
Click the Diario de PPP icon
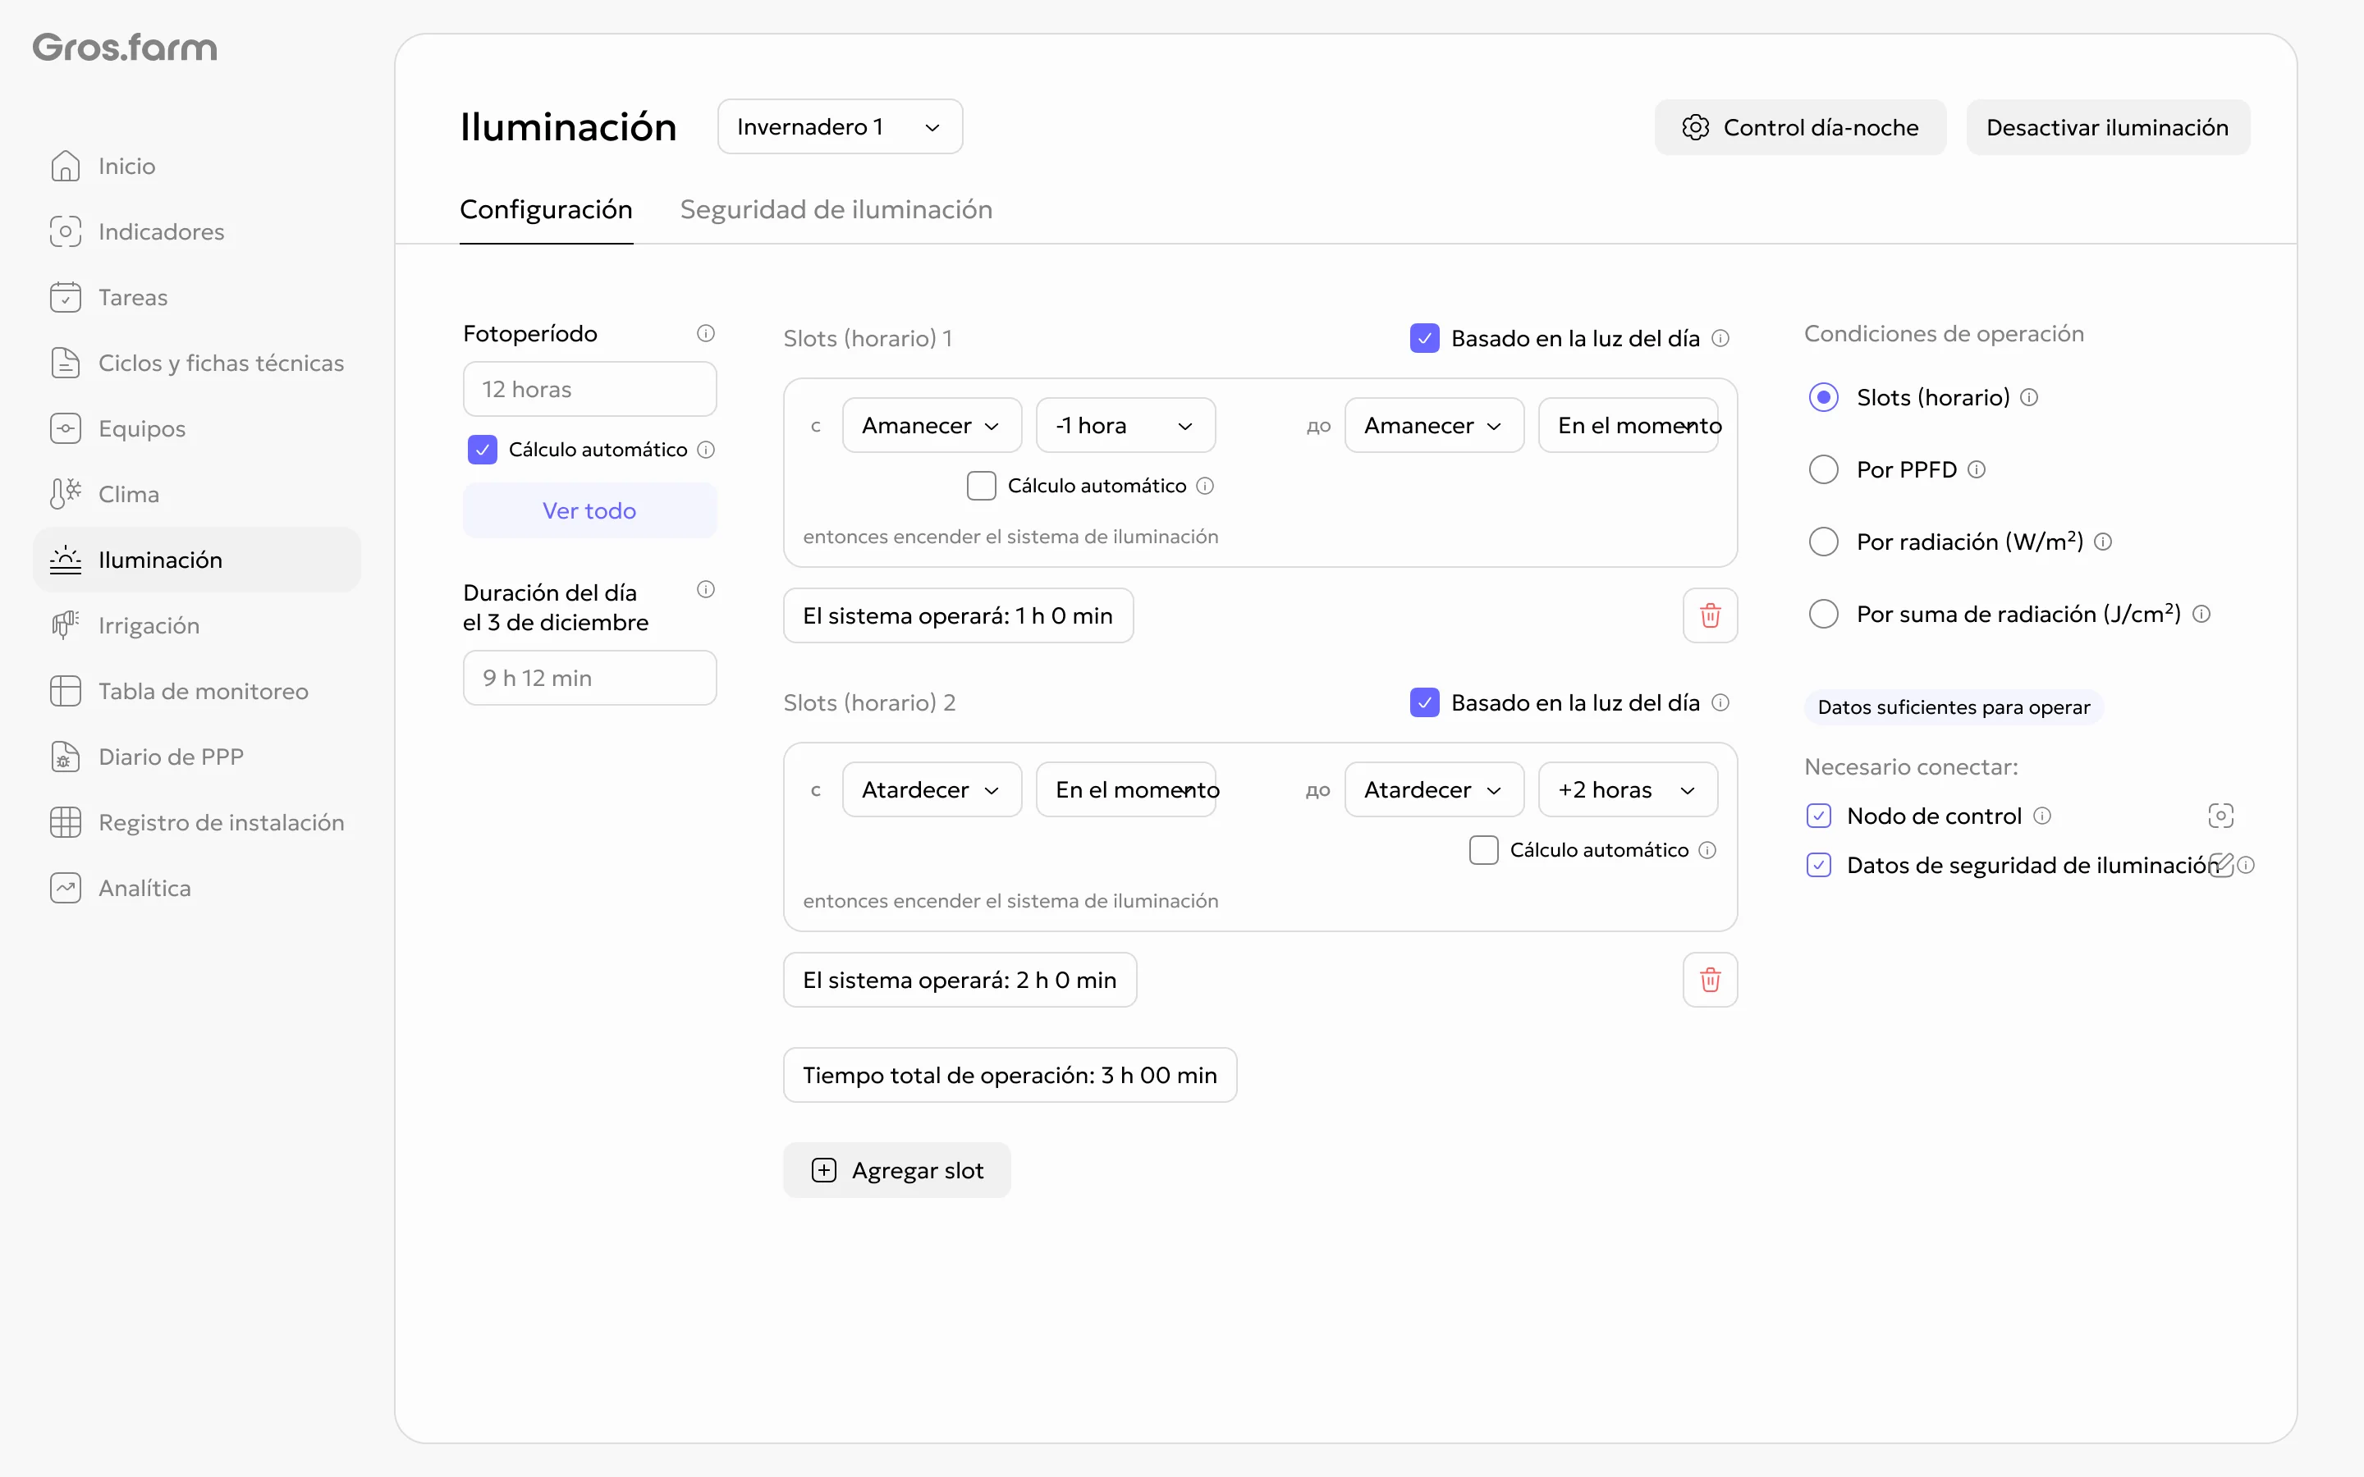[x=66, y=756]
